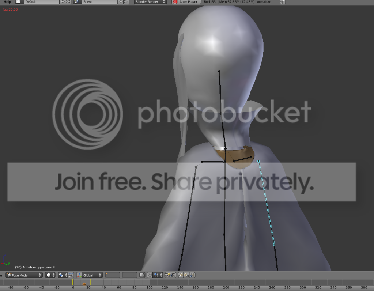Screen dimensions: 374x291
Task: Open the scene datablock browser beside Scene
Action: pyautogui.click(x=76, y=2)
